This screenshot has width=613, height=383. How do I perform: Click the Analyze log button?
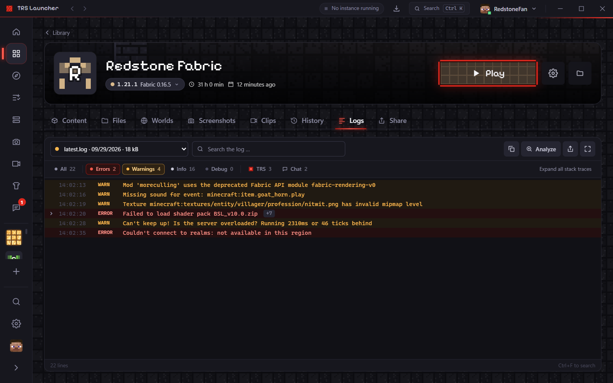coord(541,149)
